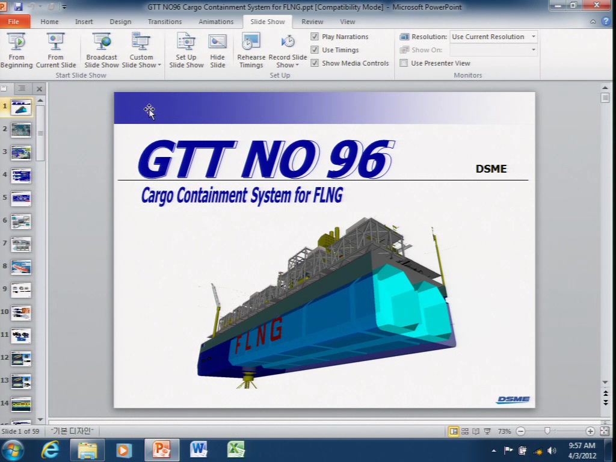Switch to Reading view
This screenshot has height=462, width=616.
(x=476, y=431)
